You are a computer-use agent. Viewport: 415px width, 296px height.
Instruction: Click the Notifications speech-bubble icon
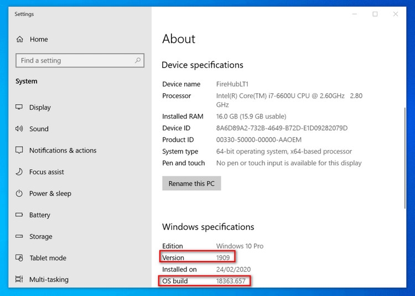(19, 150)
